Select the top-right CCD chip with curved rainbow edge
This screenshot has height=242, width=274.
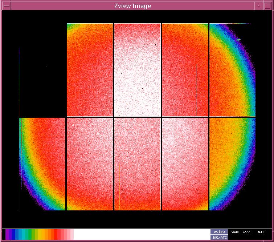(x=232, y=70)
